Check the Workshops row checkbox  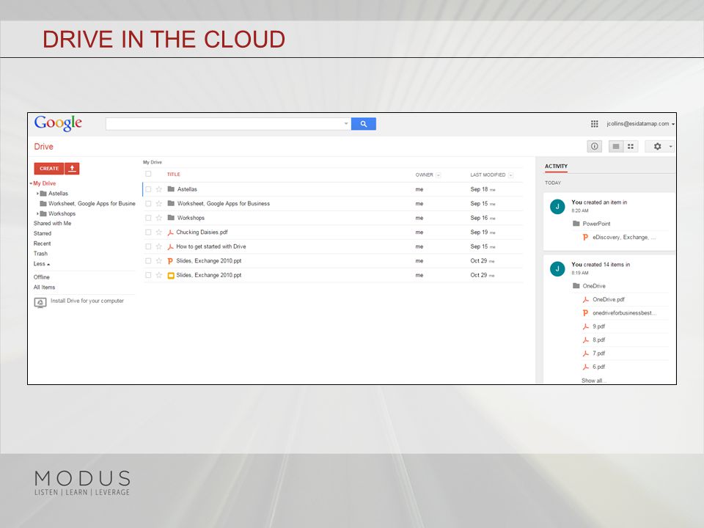click(x=148, y=219)
